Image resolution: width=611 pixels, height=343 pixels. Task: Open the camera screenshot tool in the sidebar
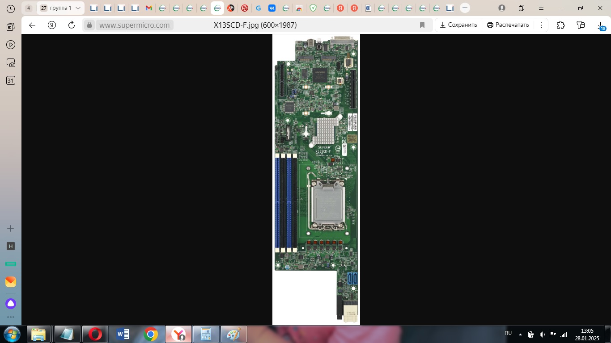click(10, 63)
